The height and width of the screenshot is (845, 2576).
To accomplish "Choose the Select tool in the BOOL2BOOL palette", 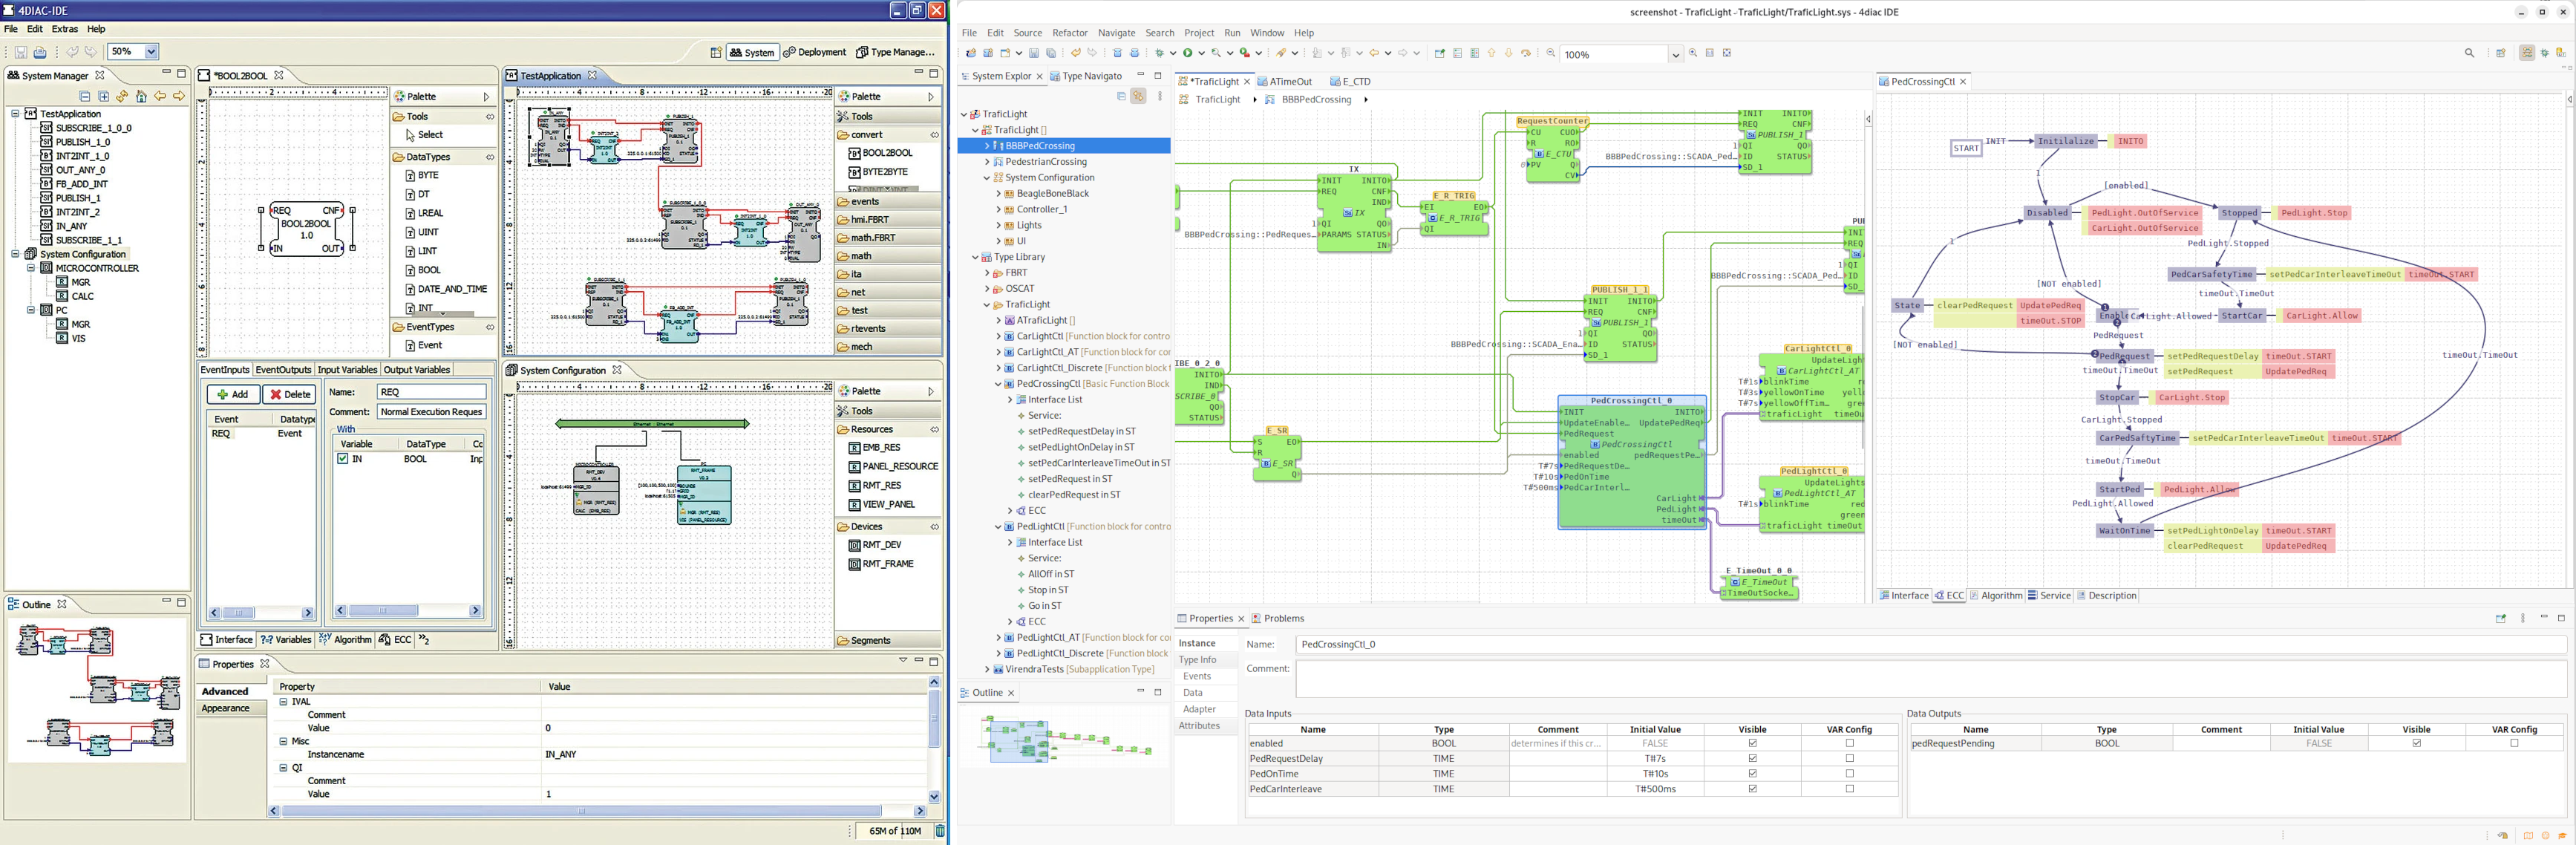I will (x=424, y=135).
